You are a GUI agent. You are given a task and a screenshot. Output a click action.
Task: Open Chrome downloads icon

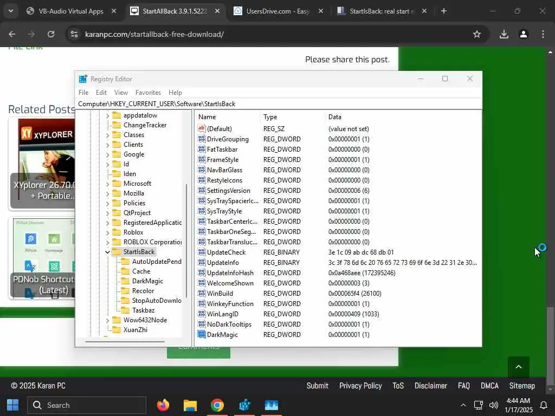pyautogui.click(x=504, y=34)
